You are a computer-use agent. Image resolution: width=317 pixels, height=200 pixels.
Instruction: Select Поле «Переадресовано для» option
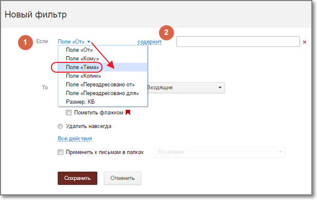point(103,93)
